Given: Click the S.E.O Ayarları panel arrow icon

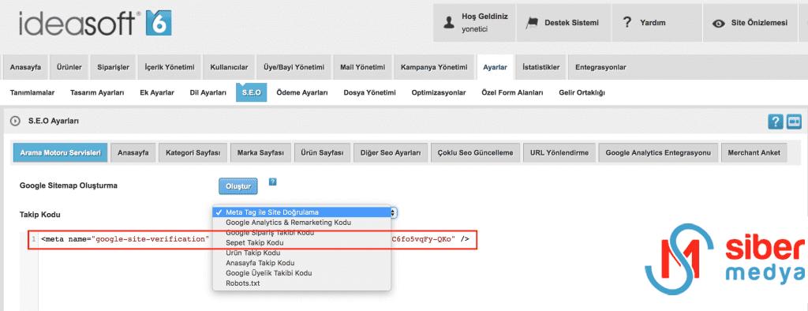Looking at the screenshot, I should tap(16, 122).
